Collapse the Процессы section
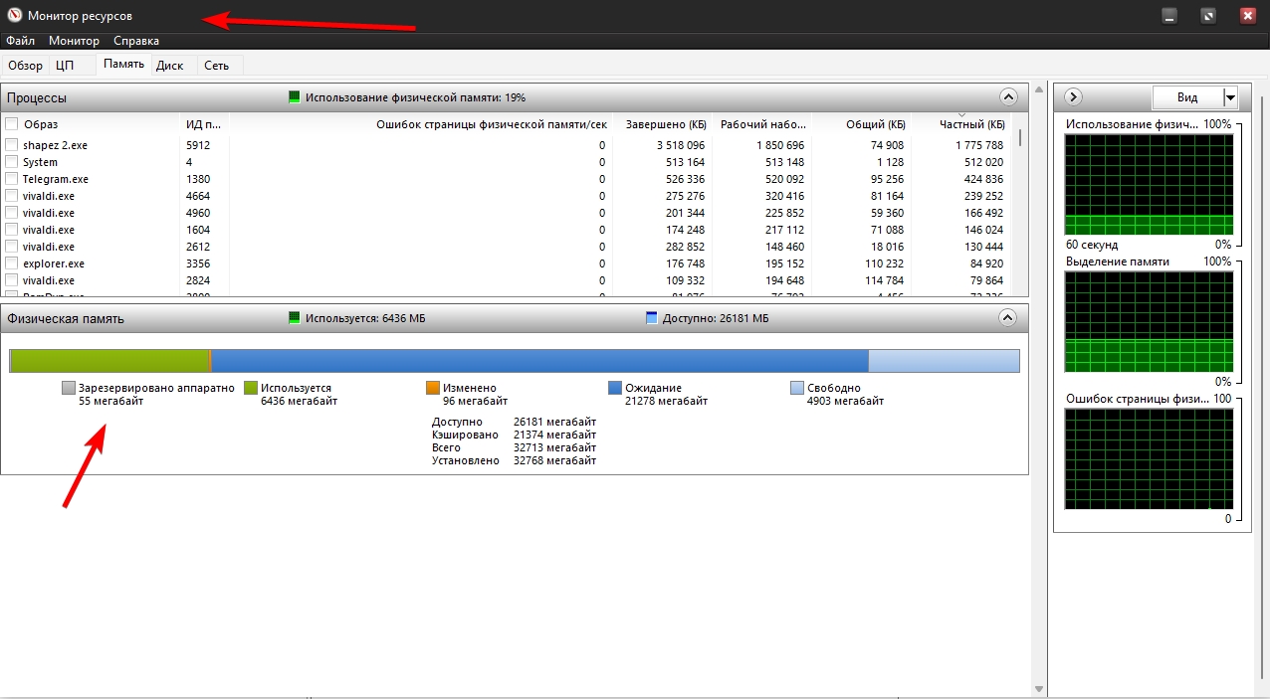Image resolution: width=1270 pixels, height=699 pixels. coord(1008,97)
